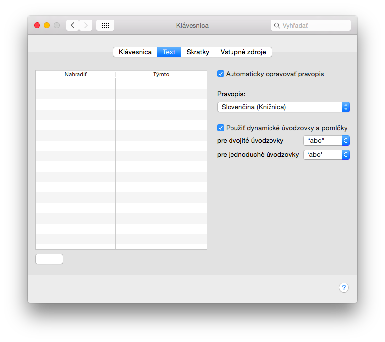Sort by the Nahradiť column header

pos(76,74)
